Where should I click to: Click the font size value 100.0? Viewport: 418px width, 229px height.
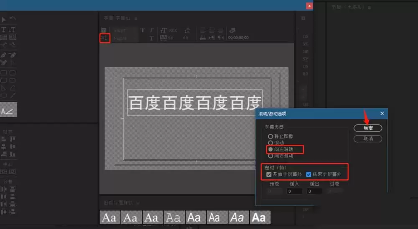click(173, 30)
